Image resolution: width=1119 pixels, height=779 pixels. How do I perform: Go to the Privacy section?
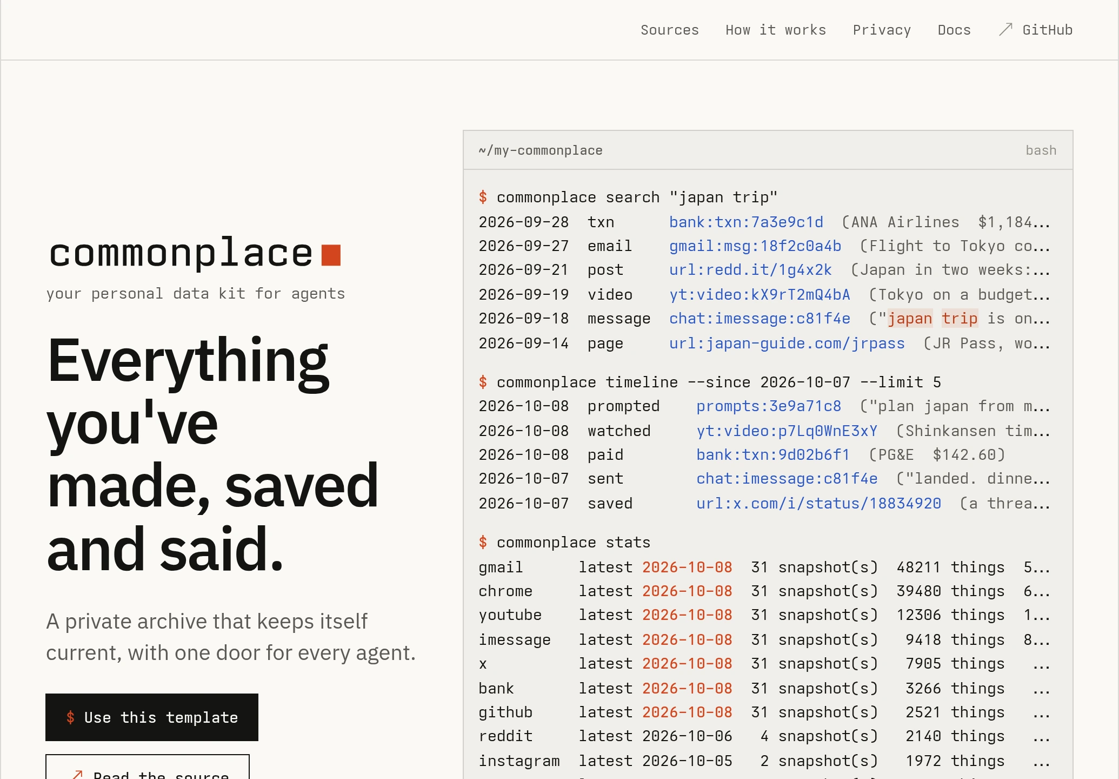pos(882,30)
